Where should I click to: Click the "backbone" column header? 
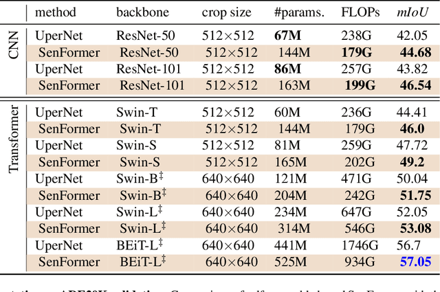pyautogui.click(x=140, y=12)
